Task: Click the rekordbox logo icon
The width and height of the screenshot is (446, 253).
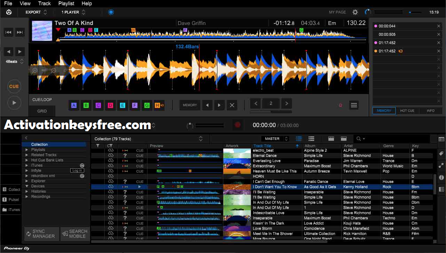Action: coord(9,12)
